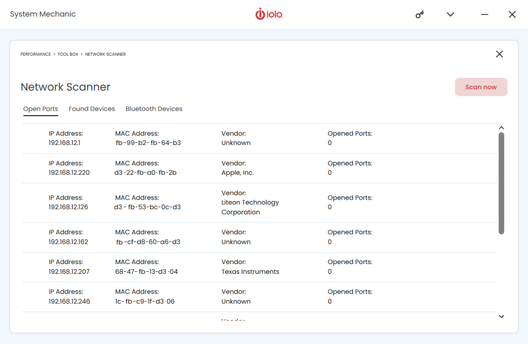Open the chevron dropdown in title bar
The height and width of the screenshot is (344, 528).
click(x=450, y=14)
